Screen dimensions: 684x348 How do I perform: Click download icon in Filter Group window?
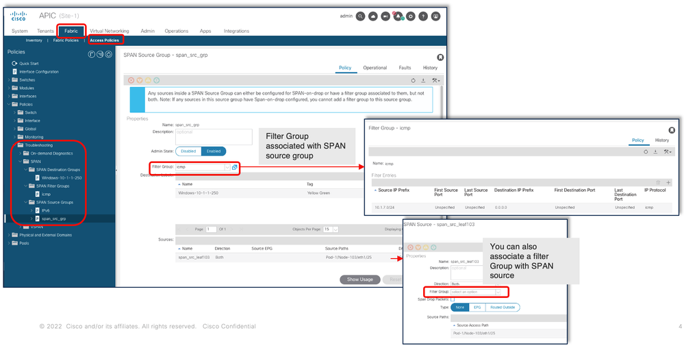point(655,151)
